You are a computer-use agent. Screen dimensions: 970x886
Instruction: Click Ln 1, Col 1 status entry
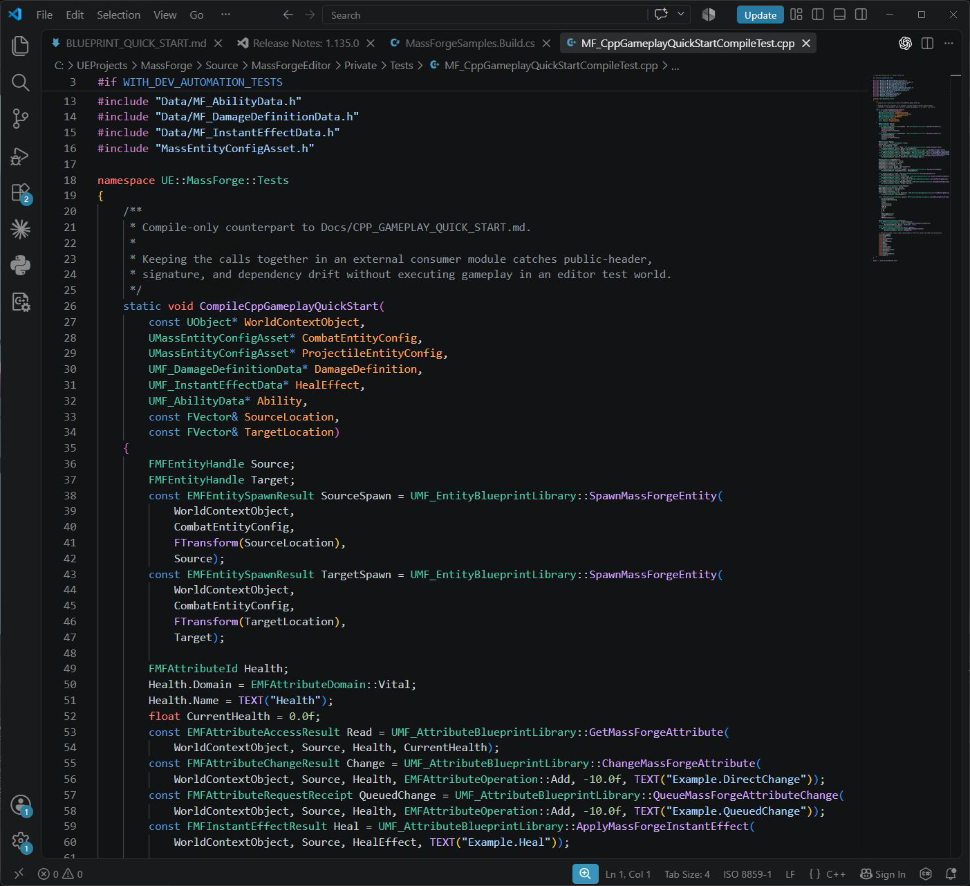point(628,874)
